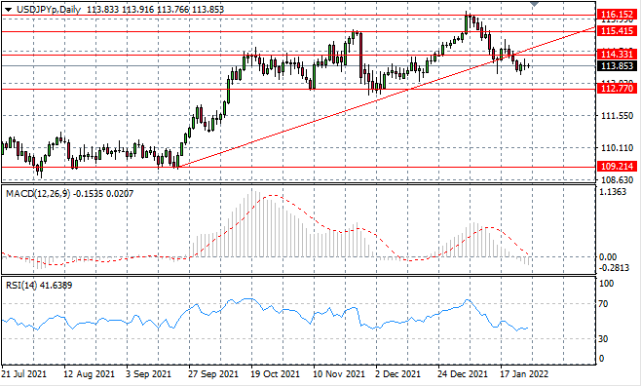641x387 pixels.
Task: Select the 24 Dec 2021 date label
Action: (x=463, y=374)
